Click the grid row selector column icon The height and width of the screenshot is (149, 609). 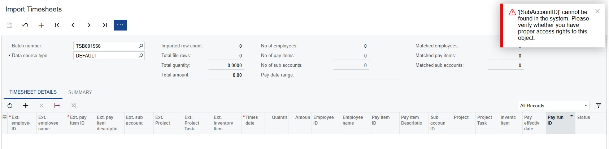point(4,117)
